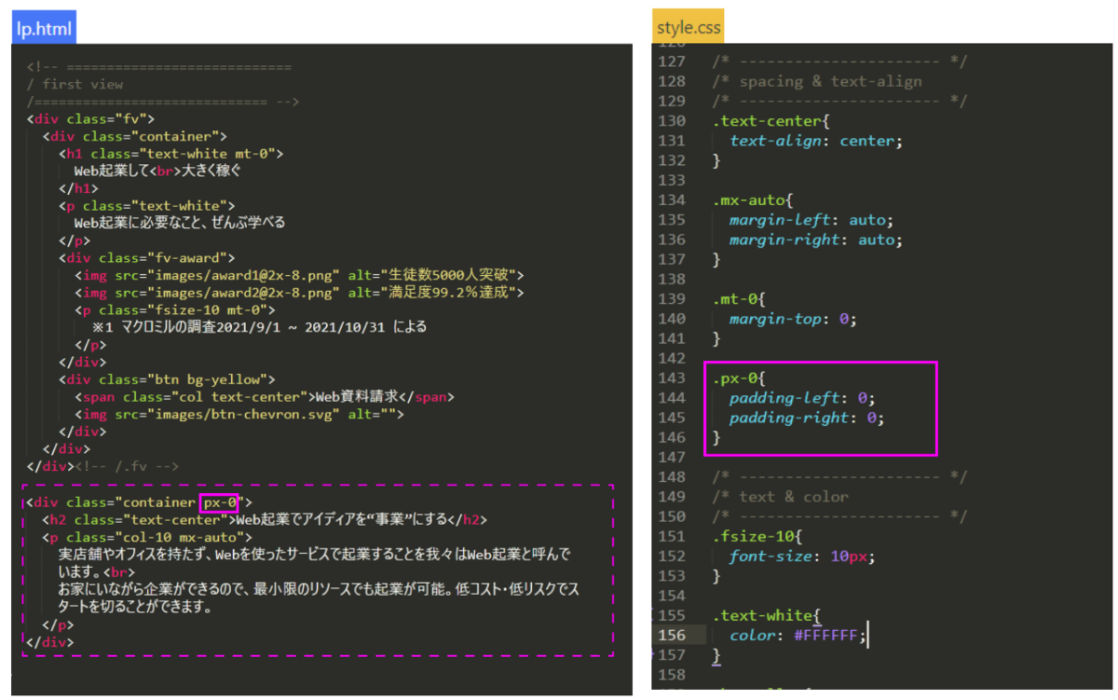Screen dimensions: 1118x700
Task: Click the "text-align: center;" declaration
Action: click(x=815, y=141)
